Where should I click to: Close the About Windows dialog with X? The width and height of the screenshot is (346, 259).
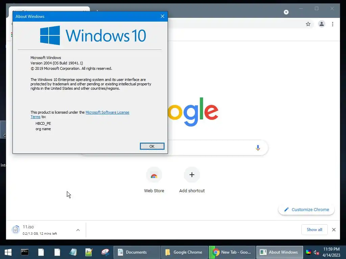(x=163, y=16)
